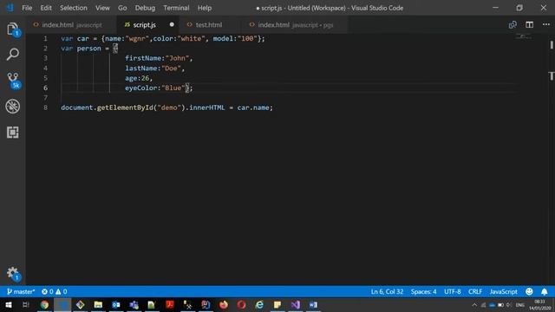555x312 pixels.
Task: Open Microsoft Word from the taskbar
Action: pos(313,304)
